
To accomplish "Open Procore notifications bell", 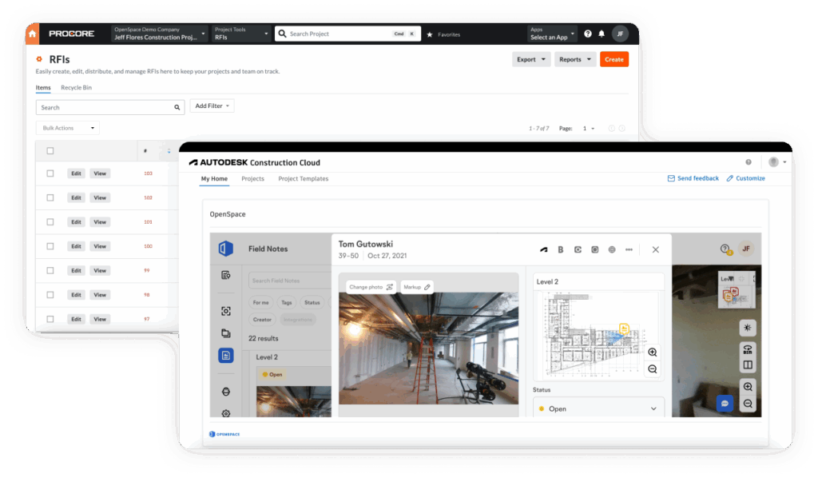I will pos(602,34).
